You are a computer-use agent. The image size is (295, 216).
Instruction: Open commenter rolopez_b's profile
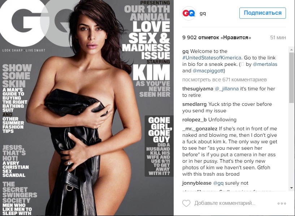195,120
